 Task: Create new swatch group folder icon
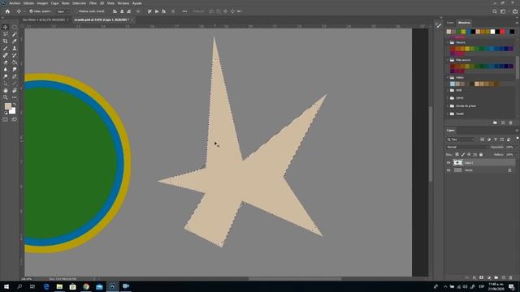pyautogui.click(x=495, y=122)
